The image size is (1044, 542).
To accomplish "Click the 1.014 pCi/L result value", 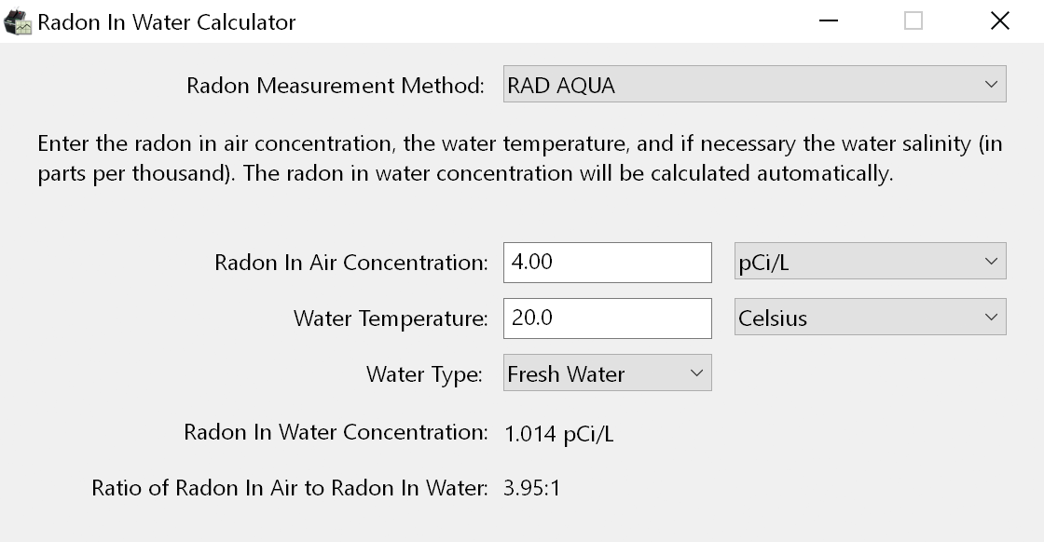I will tap(558, 434).
